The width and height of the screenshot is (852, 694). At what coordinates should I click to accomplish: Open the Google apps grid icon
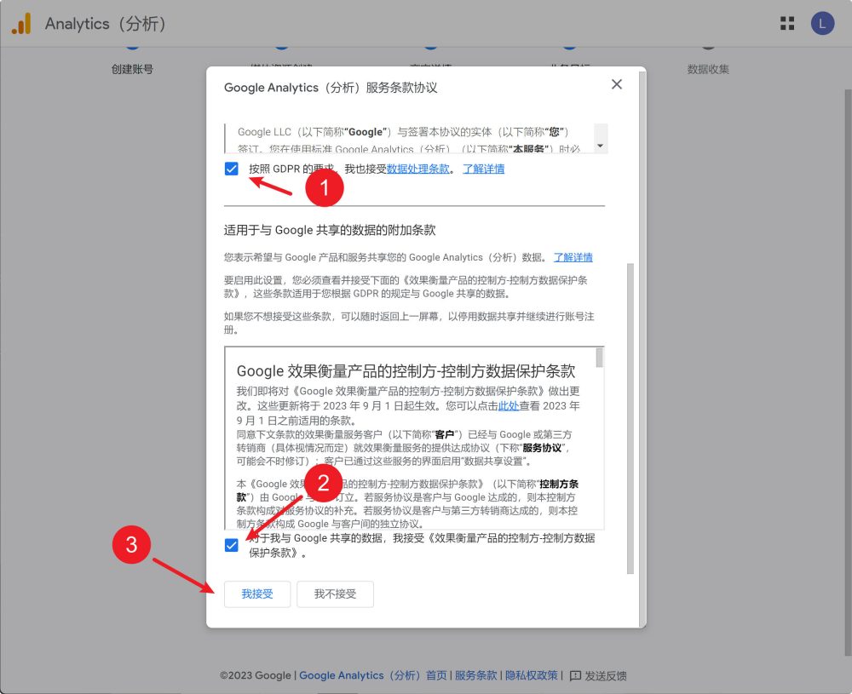(x=786, y=23)
